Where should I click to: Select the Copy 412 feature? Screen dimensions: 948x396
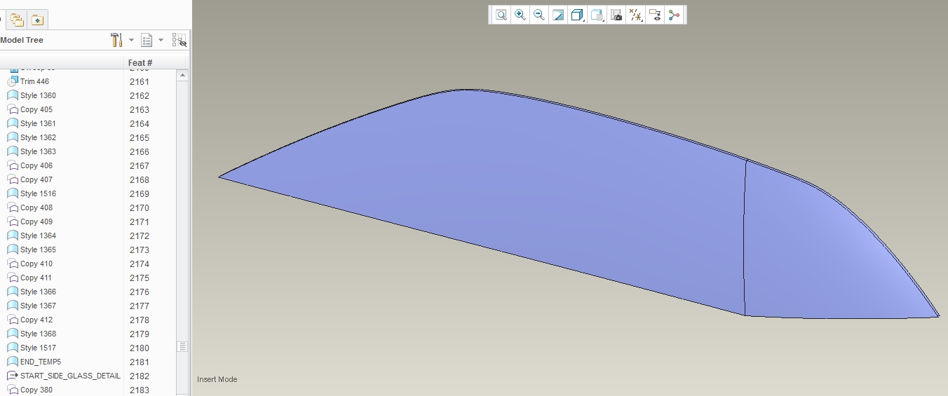pos(36,320)
